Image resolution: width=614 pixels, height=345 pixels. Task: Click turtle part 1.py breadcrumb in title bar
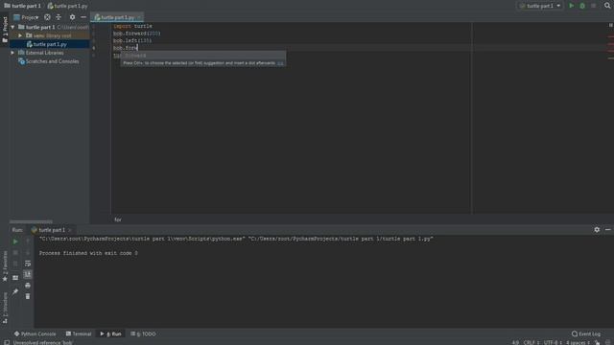point(68,6)
